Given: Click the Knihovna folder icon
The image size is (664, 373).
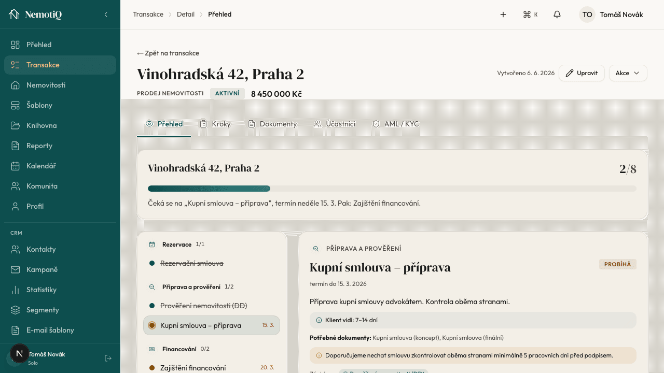Looking at the screenshot, I should pos(16,125).
